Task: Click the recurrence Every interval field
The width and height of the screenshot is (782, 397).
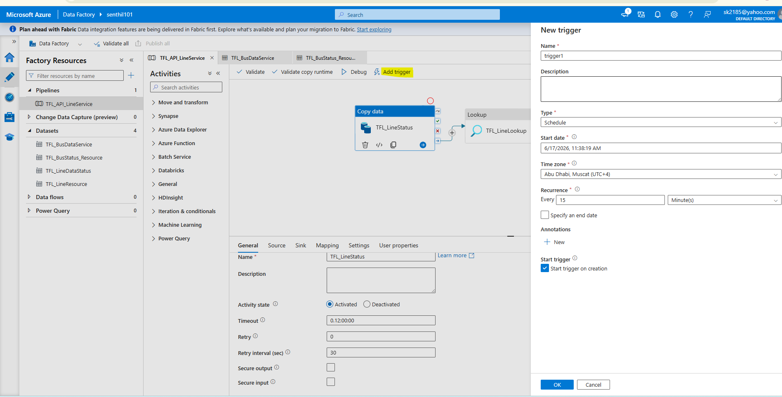Action: coord(610,200)
